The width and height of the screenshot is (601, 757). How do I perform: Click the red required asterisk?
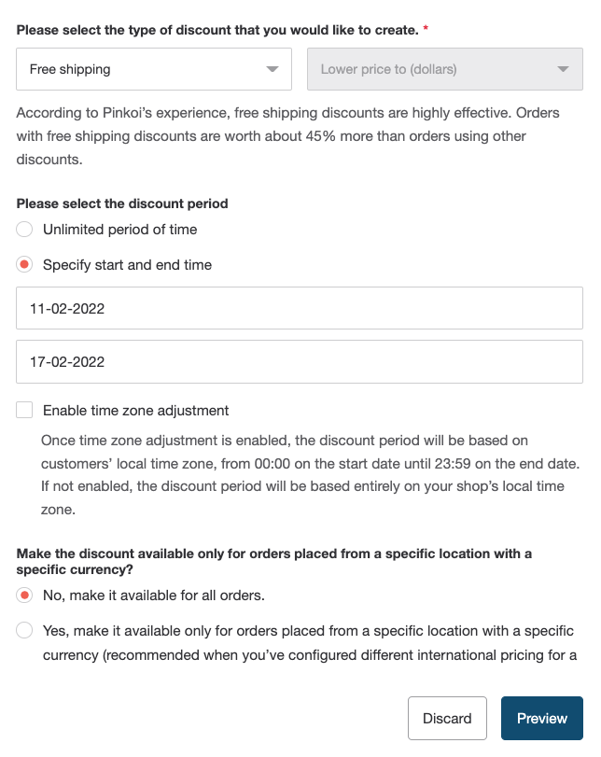pyautogui.click(x=426, y=30)
